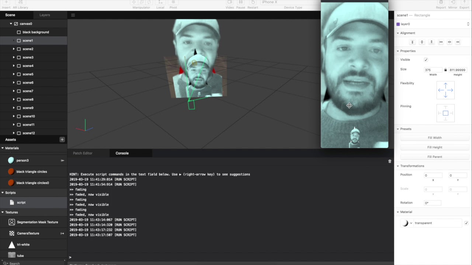Open the viewport hamburger menu
Image resolution: width=472 pixels, height=265 pixels.
(73, 15)
